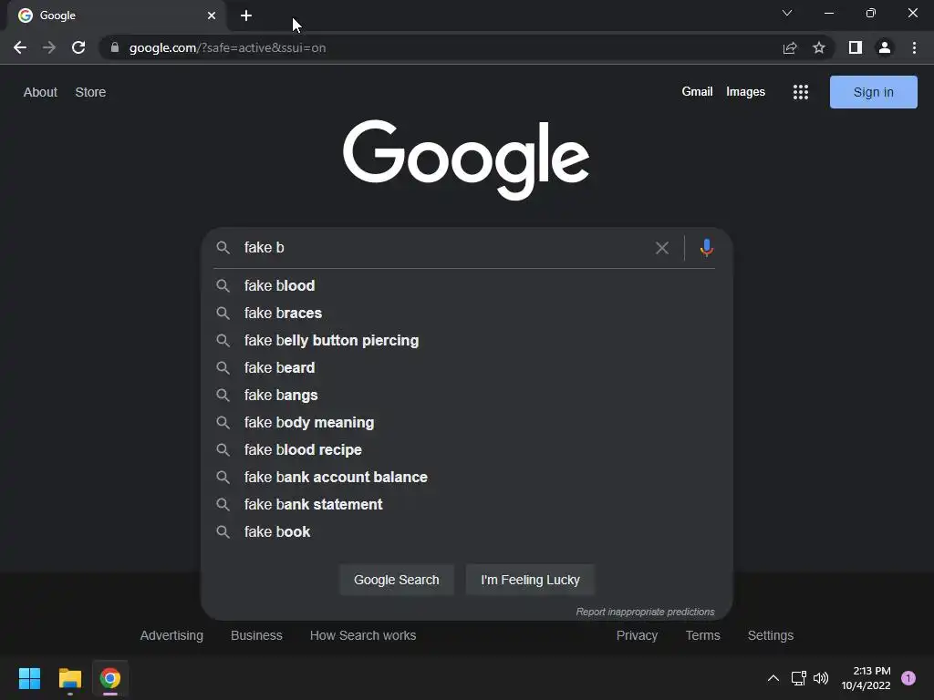
Task: Bookmark this tab with star icon
Action: pos(819,47)
